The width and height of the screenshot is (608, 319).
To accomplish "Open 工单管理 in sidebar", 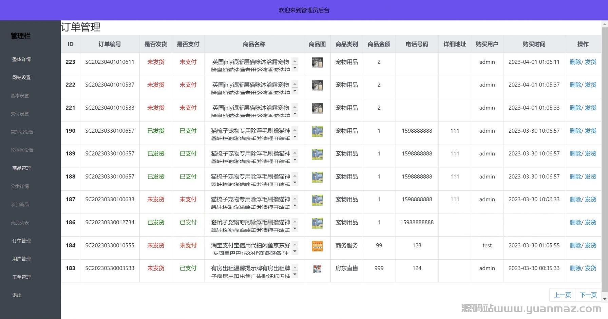I will (x=21, y=277).
